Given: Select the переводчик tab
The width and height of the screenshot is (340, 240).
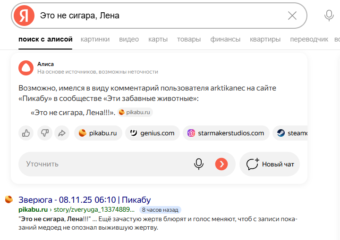Looking at the screenshot, I should pyautogui.click(x=309, y=39).
